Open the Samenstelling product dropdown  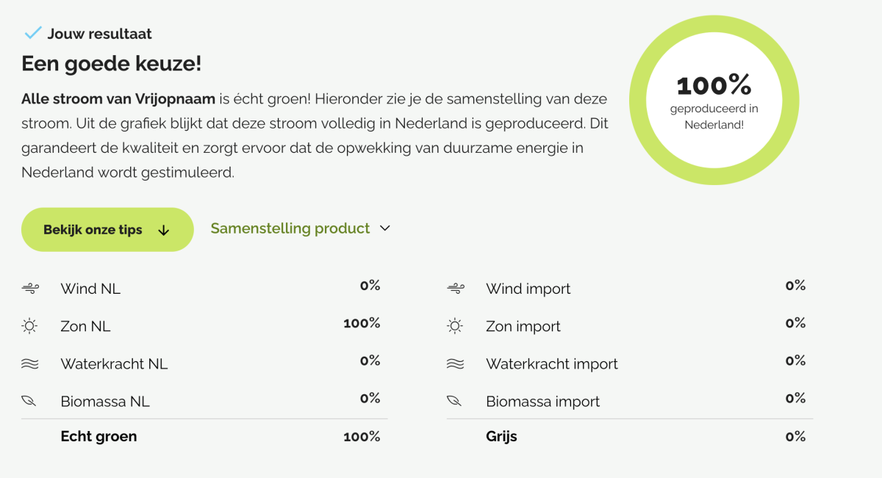tap(300, 228)
